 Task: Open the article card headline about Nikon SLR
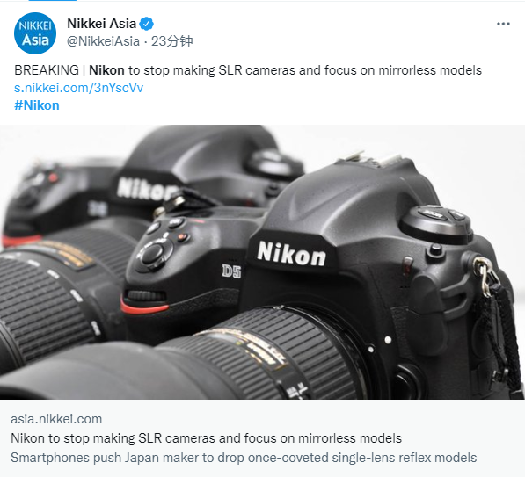pos(207,438)
